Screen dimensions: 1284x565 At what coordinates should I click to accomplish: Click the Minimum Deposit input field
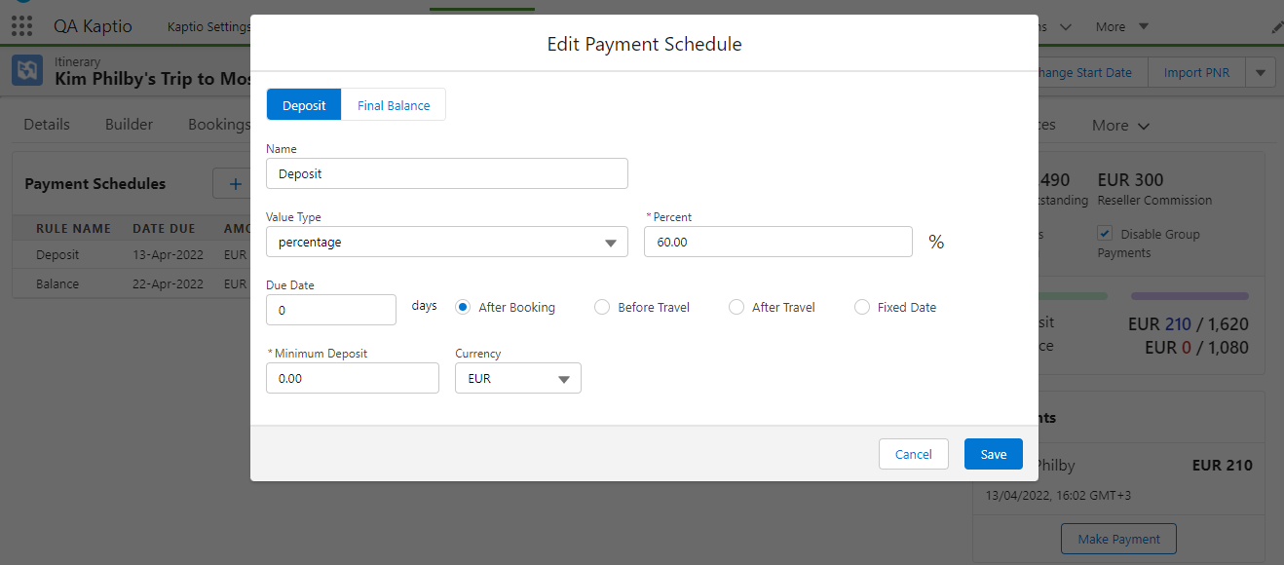[x=352, y=378]
